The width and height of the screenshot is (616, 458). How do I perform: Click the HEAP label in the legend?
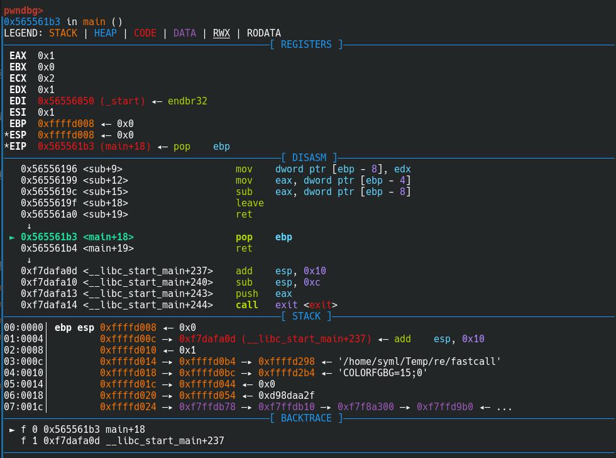click(106, 33)
